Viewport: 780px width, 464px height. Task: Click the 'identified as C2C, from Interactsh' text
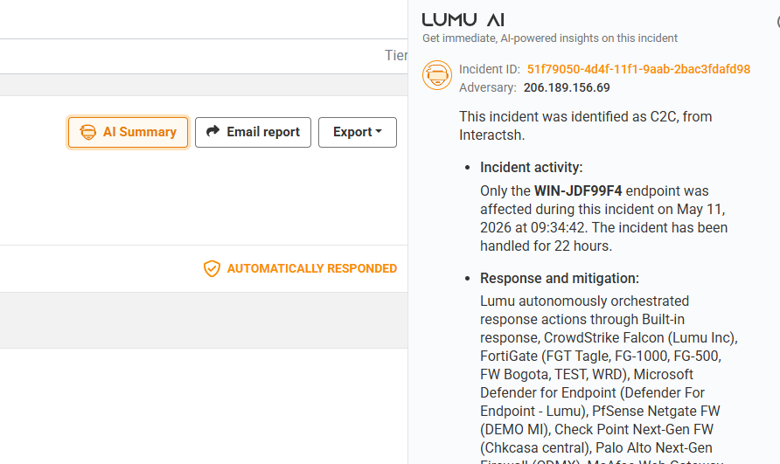(586, 126)
